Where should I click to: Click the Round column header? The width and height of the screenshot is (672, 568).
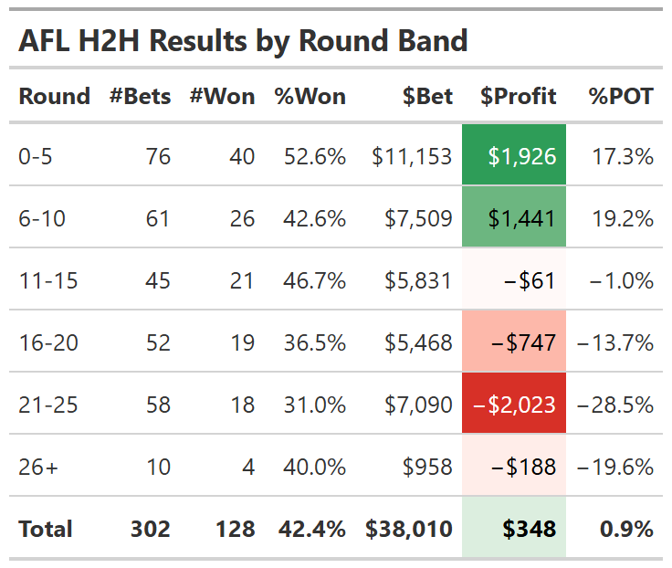pos(54,96)
